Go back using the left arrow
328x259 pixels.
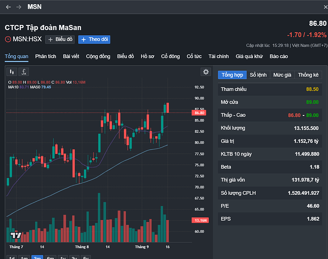coord(8,7)
